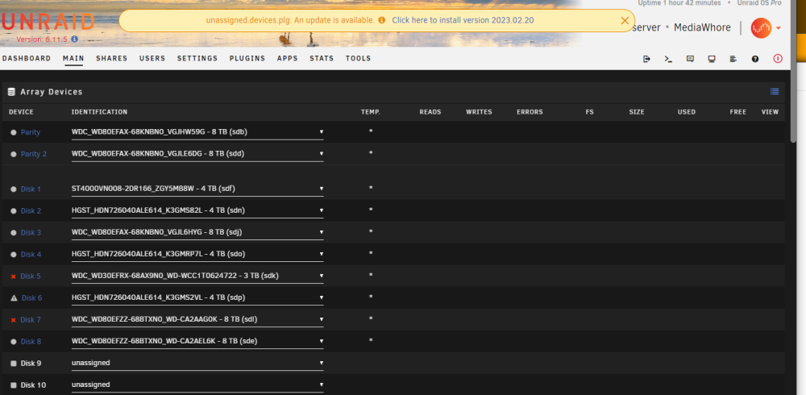Open the Users tab
The width and height of the screenshot is (806, 395).
[x=152, y=59]
